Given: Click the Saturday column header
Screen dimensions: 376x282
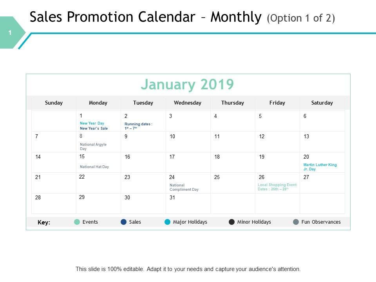Looking at the screenshot, I should click(x=322, y=103).
